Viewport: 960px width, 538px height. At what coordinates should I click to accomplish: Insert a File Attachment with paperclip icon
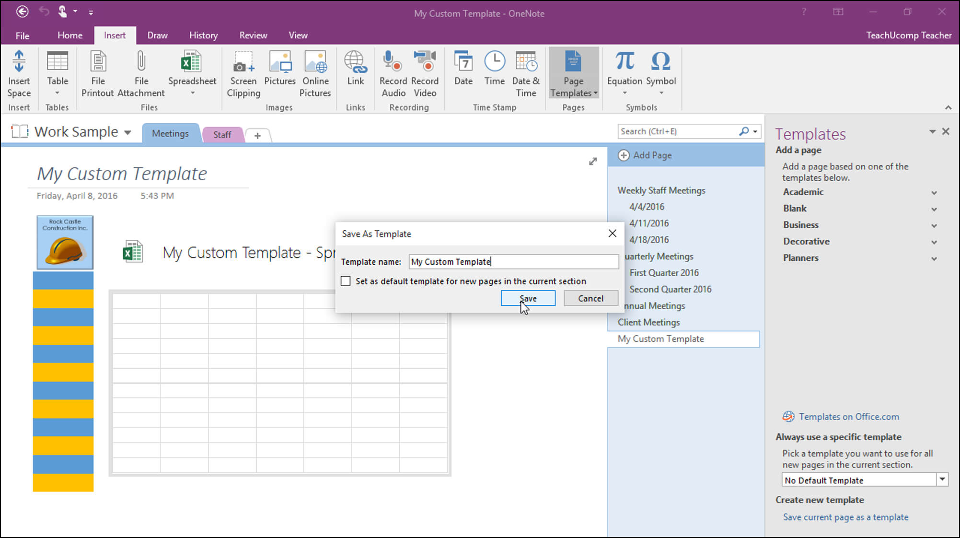pyautogui.click(x=141, y=62)
